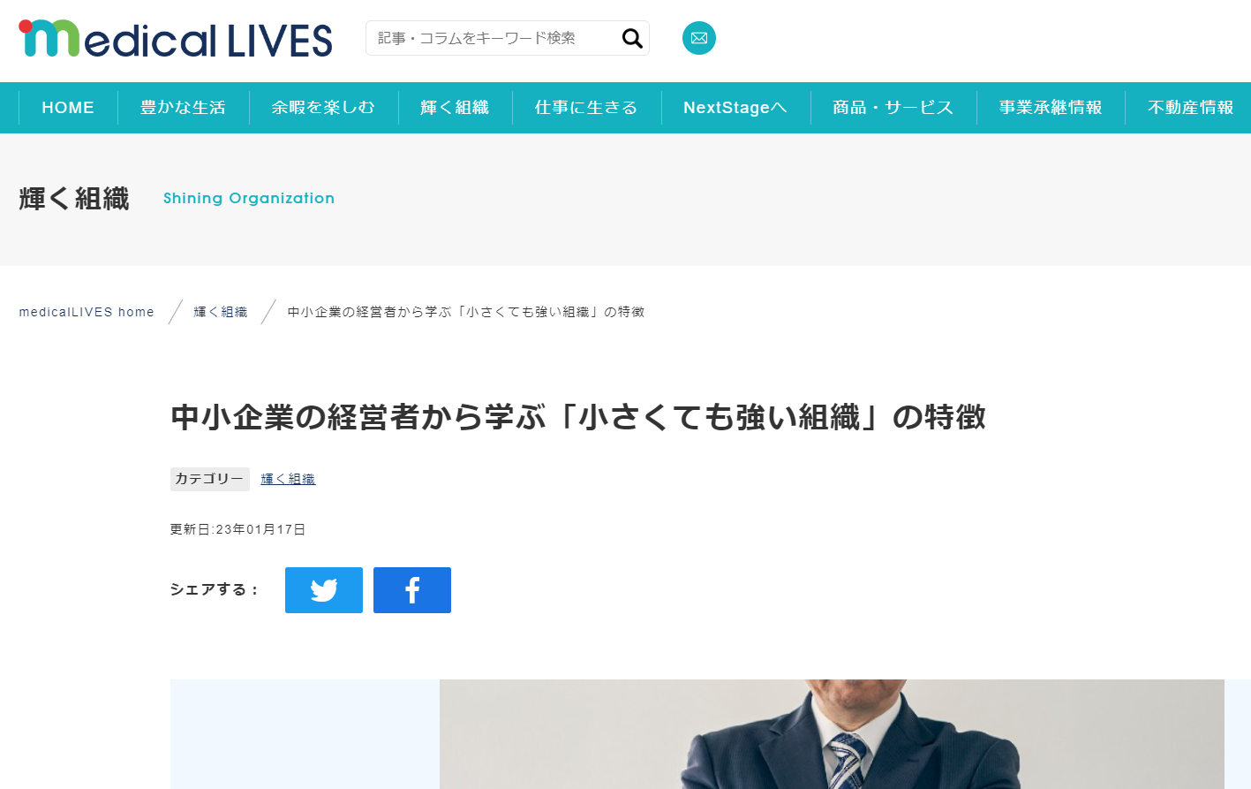Share article on Facebook
Image resolution: width=1251 pixels, height=789 pixels.
412,590
